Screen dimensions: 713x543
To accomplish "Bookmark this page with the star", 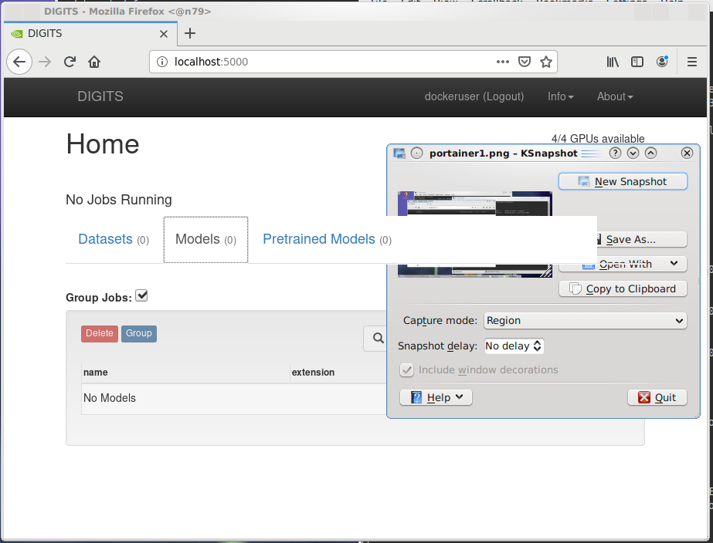I will (x=546, y=62).
